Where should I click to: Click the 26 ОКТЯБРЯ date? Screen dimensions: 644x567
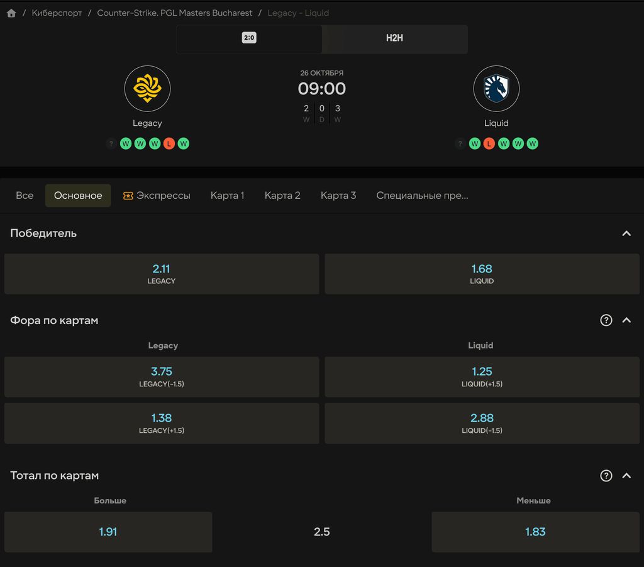click(322, 73)
